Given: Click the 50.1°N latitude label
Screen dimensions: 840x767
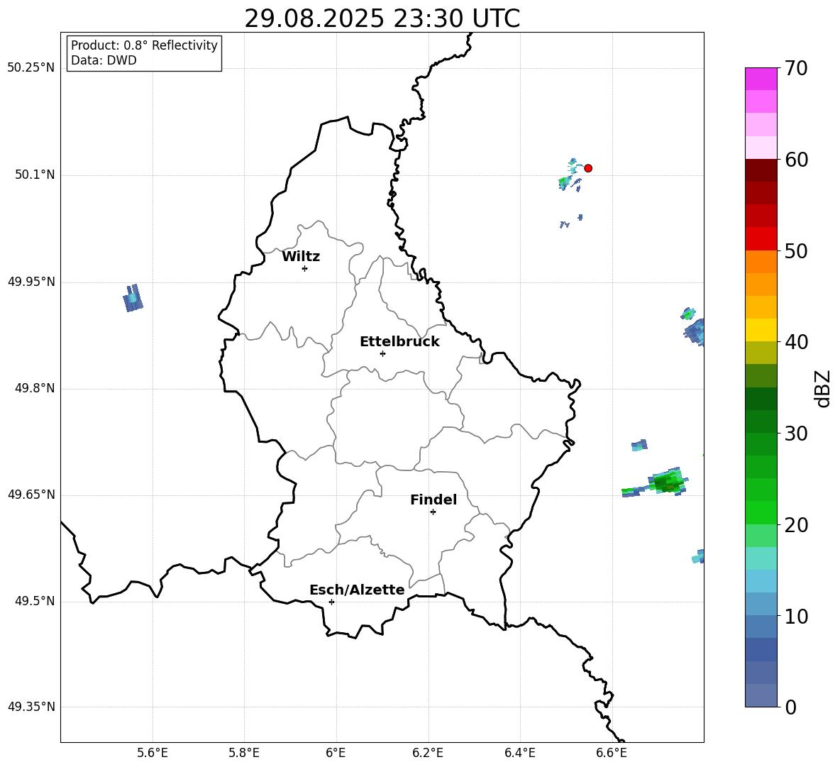Looking at the screenshot, I should click(x=35, y=175).
